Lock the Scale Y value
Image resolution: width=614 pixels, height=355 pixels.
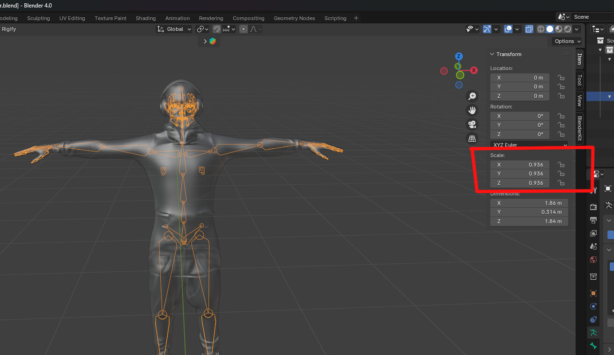(561, 174)
